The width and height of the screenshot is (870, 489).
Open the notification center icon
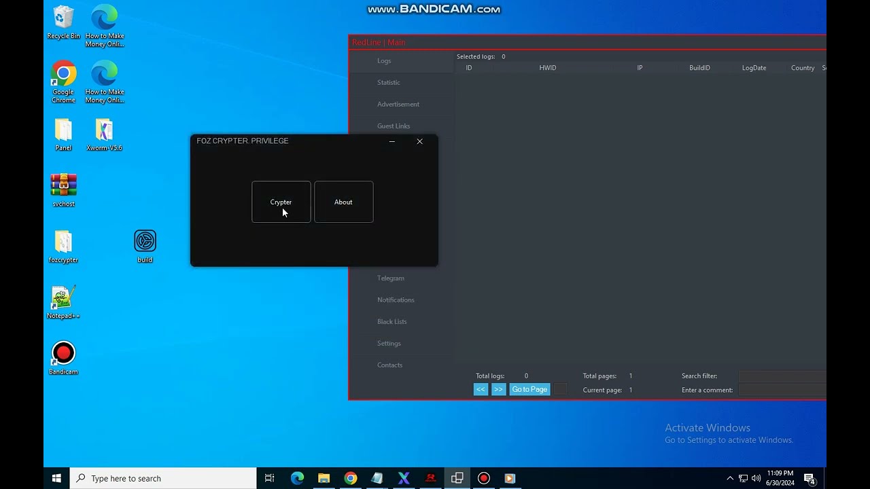(x=809, y=478)
